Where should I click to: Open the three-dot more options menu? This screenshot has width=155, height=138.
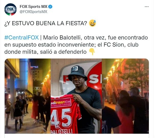click(147, 7)
